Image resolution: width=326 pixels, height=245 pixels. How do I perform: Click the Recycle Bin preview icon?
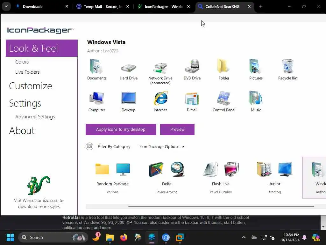pyautogui.click(x=287, y=66)
